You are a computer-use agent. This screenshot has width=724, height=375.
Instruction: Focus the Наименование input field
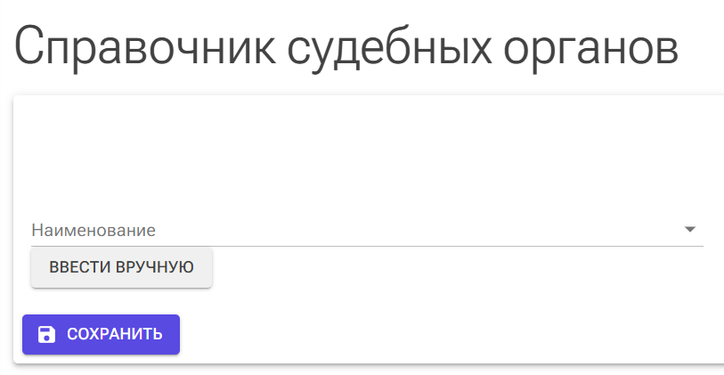[356, 230]
